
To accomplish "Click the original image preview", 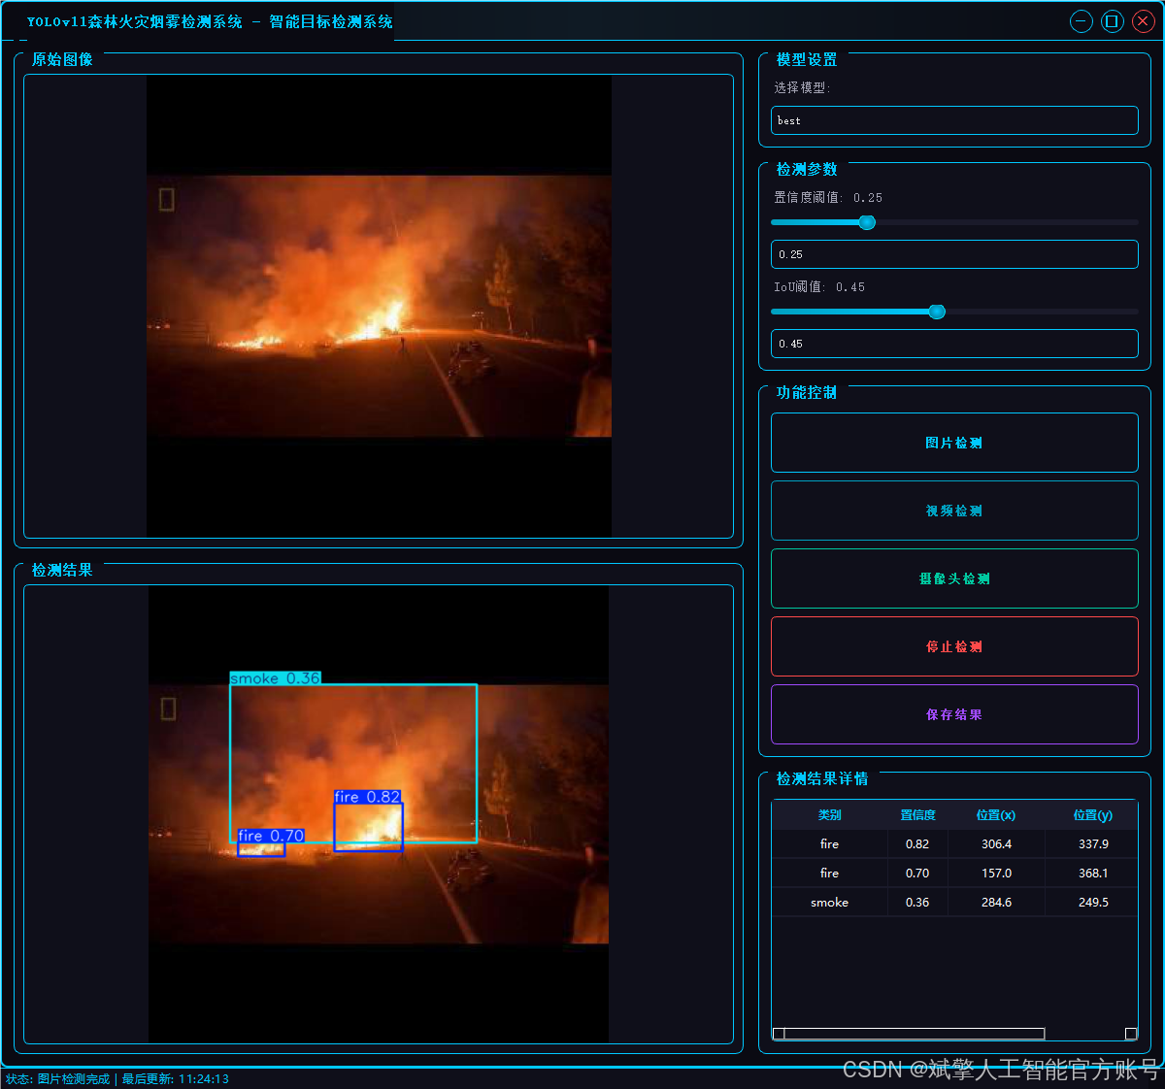I will coord(379,306).
